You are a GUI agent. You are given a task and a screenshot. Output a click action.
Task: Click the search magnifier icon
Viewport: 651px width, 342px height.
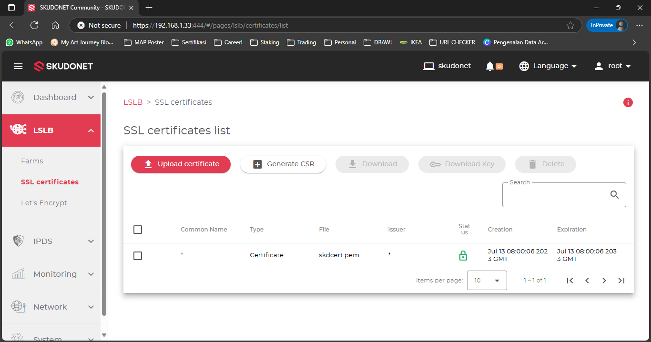(x=614, y=194)
